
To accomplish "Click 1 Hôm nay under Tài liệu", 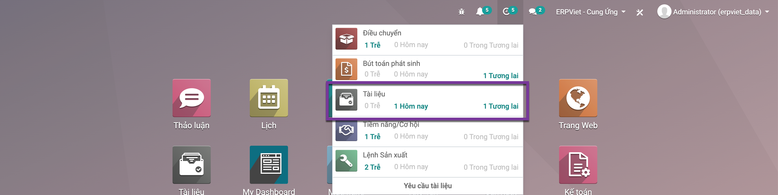I will tap(411, 106).
